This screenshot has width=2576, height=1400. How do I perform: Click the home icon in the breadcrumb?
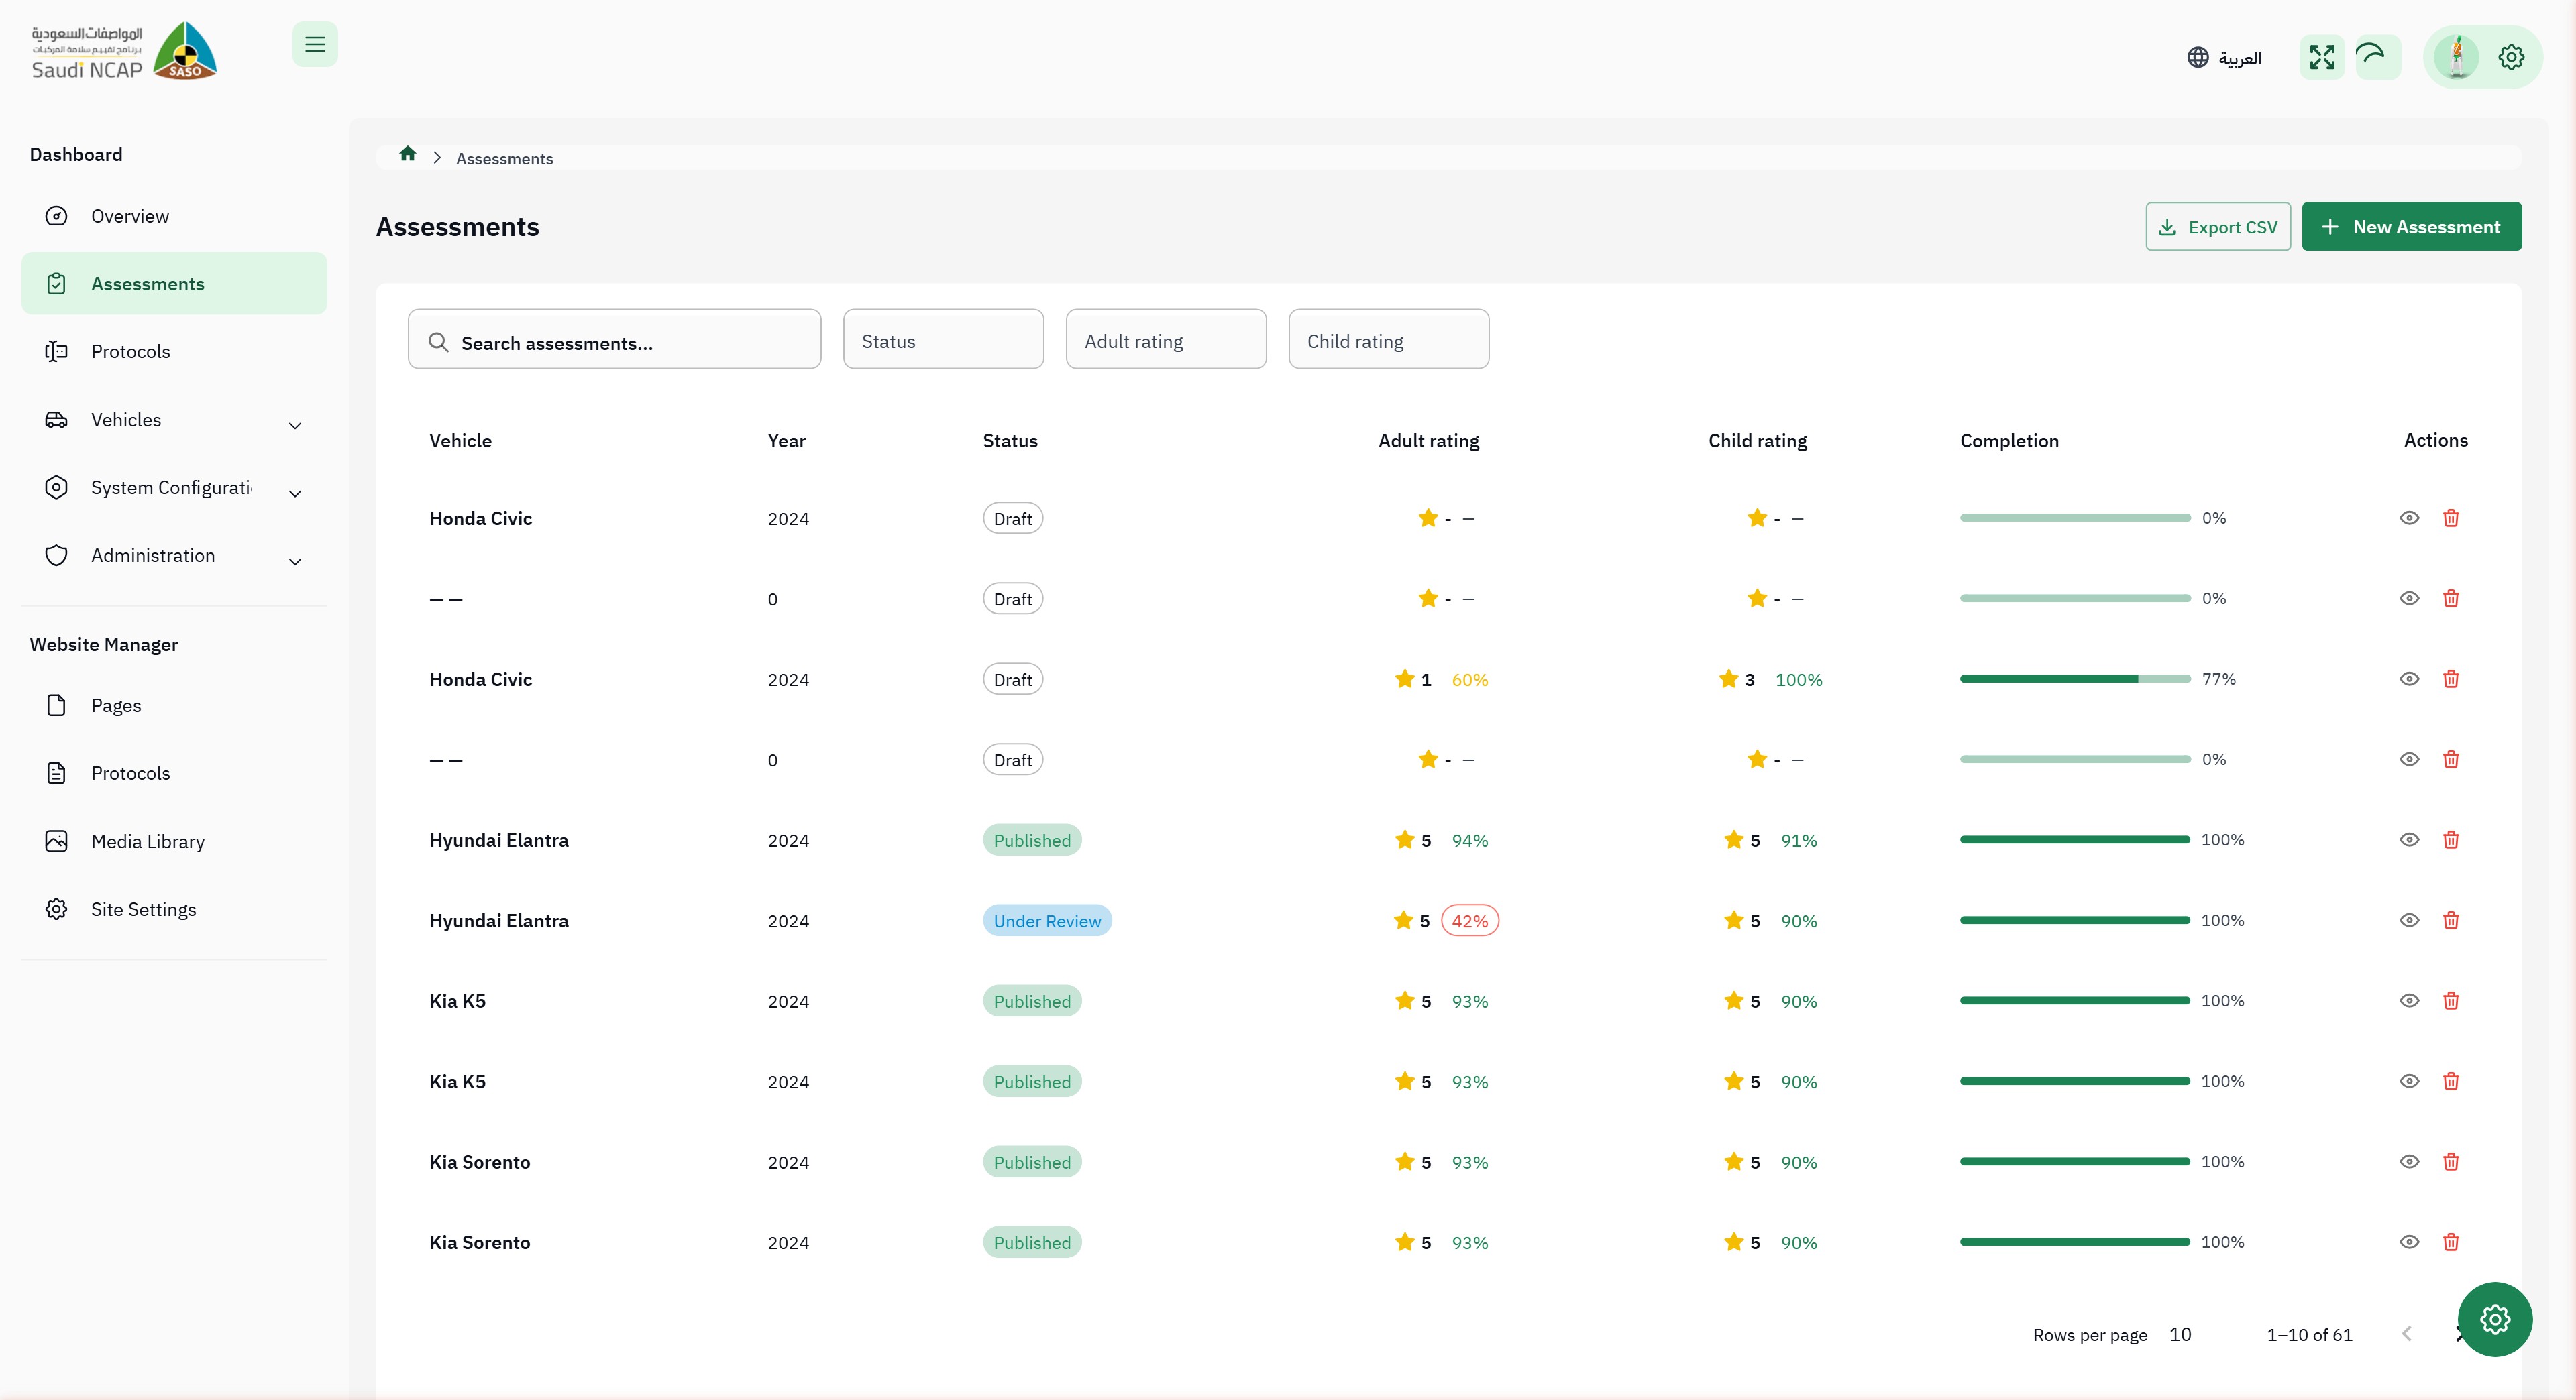(x=407, y=154)
